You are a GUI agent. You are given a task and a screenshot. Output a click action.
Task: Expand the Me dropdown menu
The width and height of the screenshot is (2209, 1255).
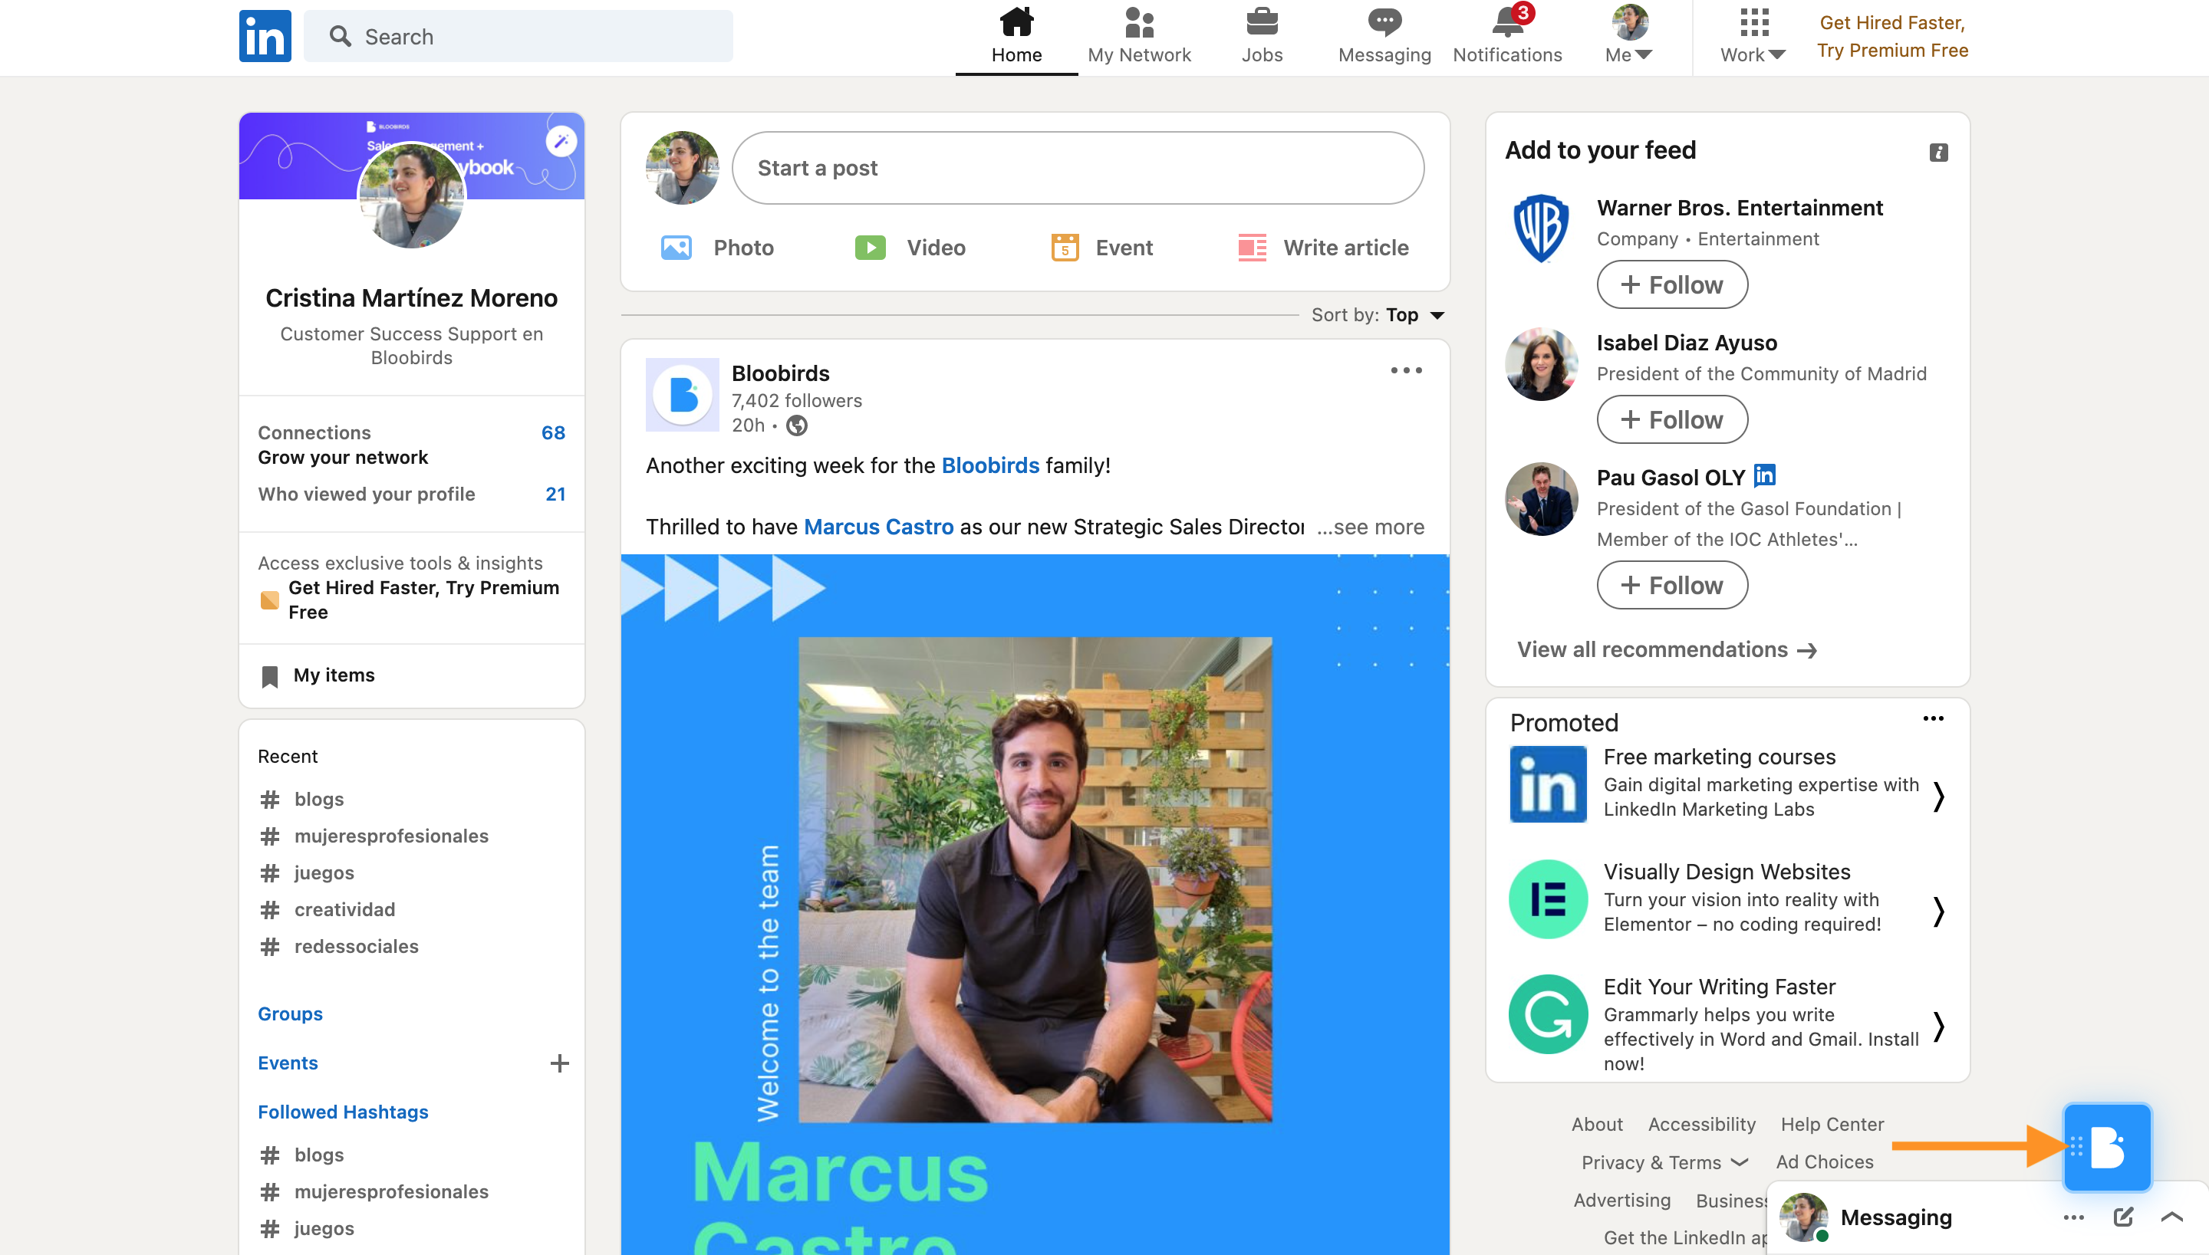click(1630, 36)
